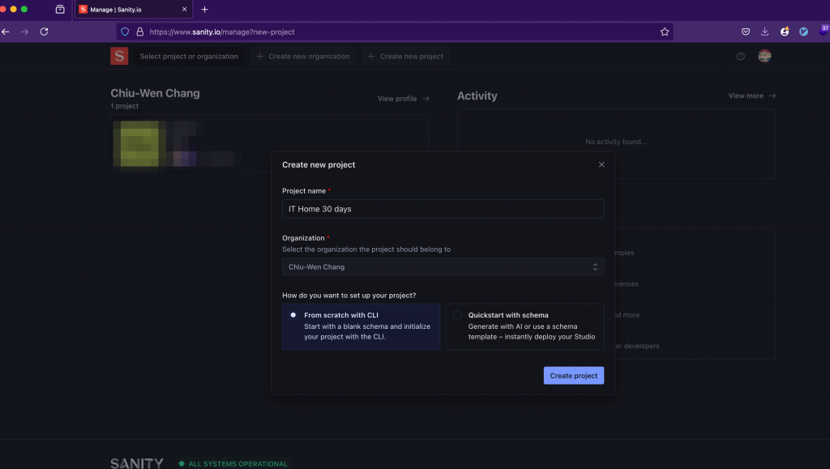Follow the View profile link
Screen dimensions: 830x469
(x=404, y=98)
